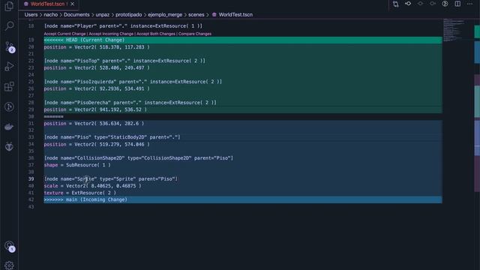Click the green overview ruler marker in scrollbar
This screenshot has width=480, height=270.
(x=477, y=31)
